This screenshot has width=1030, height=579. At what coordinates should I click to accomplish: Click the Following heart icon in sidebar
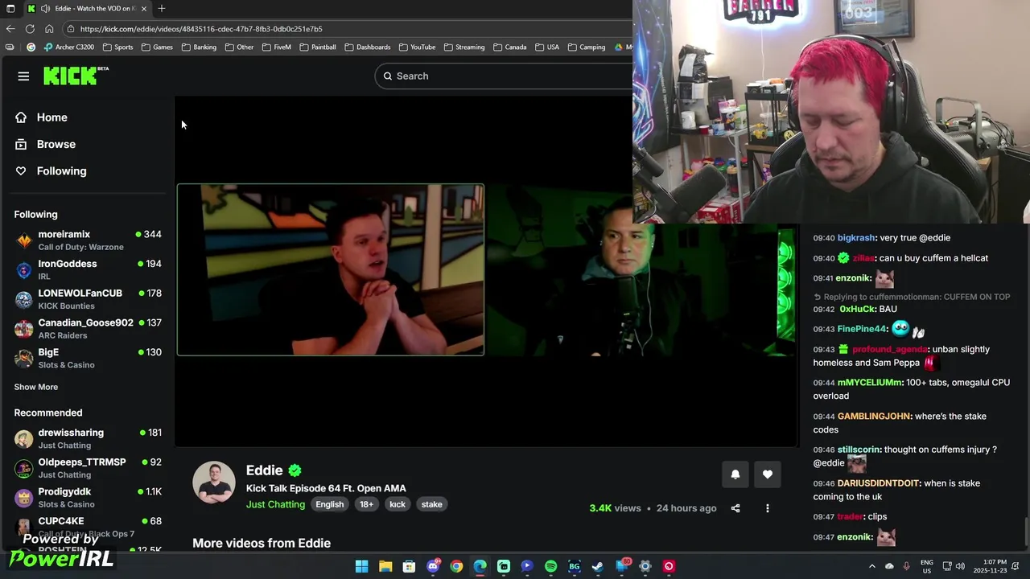[x=21, y=170]
